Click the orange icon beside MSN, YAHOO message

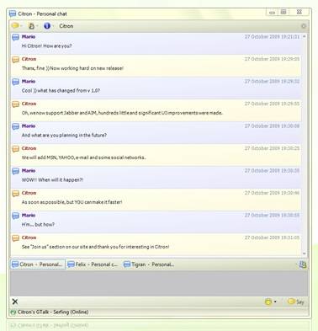[15, 149]
